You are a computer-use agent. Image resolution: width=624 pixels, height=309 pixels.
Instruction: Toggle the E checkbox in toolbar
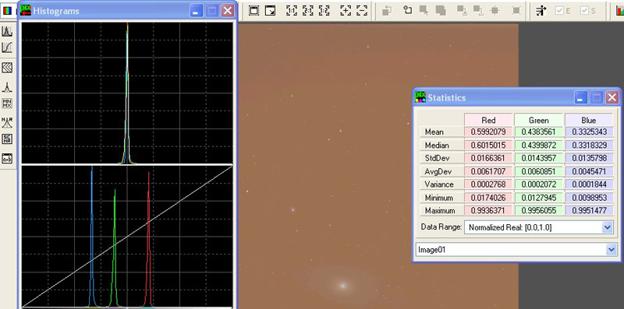tap(563, 11)
